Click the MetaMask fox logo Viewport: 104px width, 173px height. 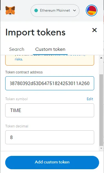coord(10,10)
